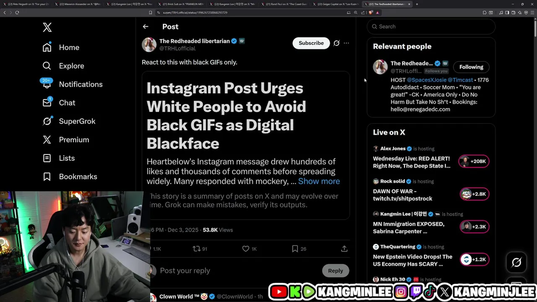537x302 pixels.
Task: Click the browser back button
Action: coord(5,13)
